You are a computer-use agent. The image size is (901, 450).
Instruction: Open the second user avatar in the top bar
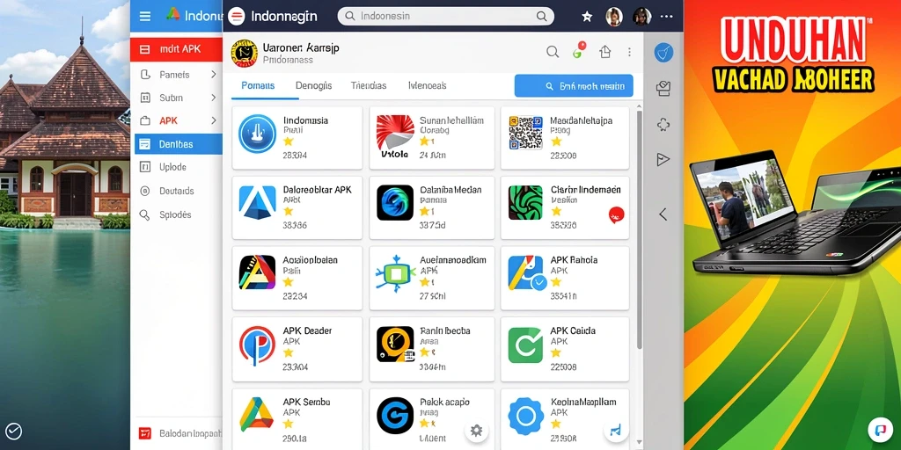click(x=641, y=17)
